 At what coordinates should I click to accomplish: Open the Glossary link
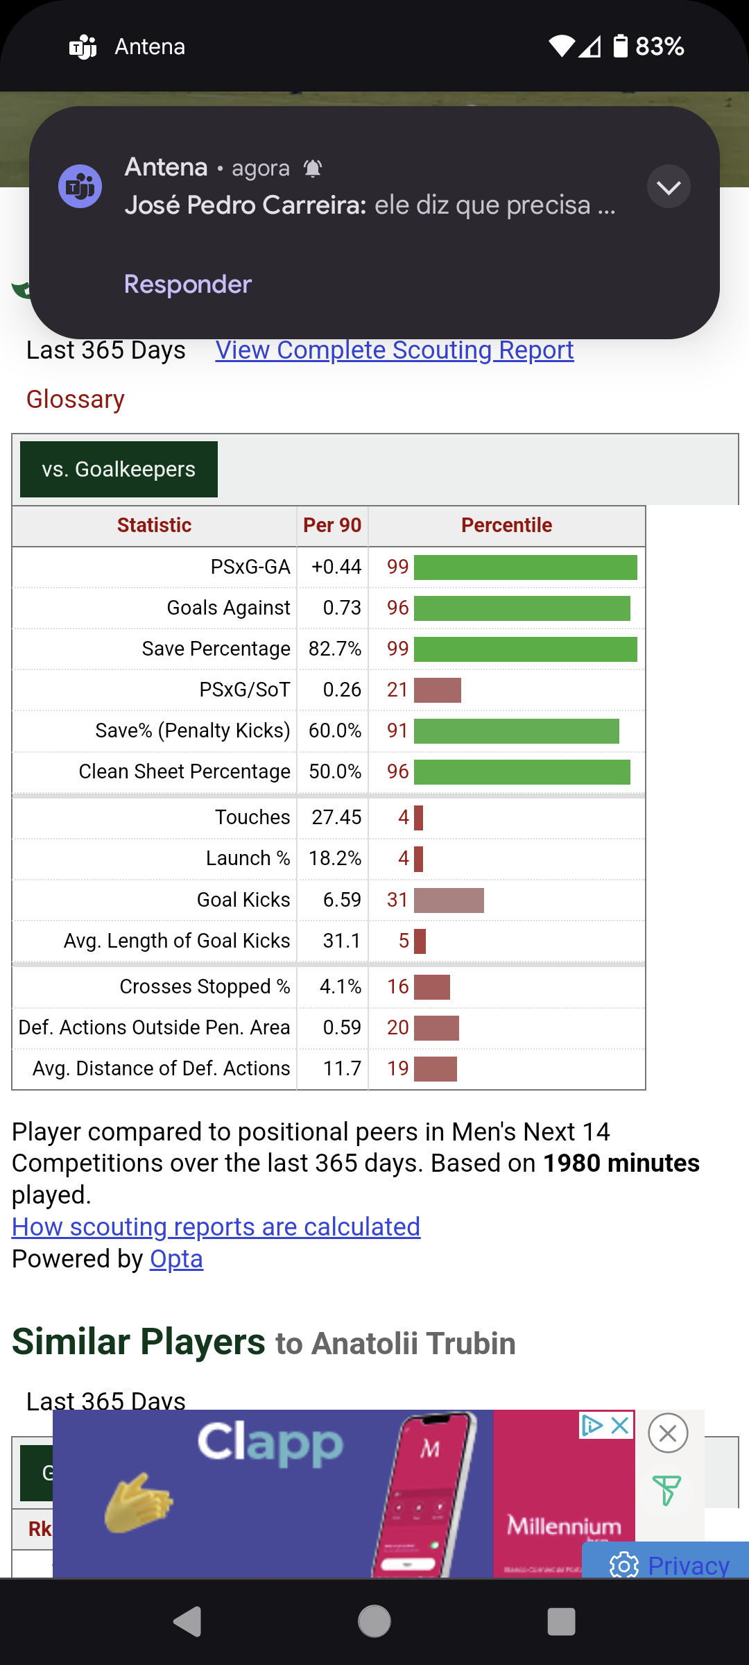tap(75, 400)
